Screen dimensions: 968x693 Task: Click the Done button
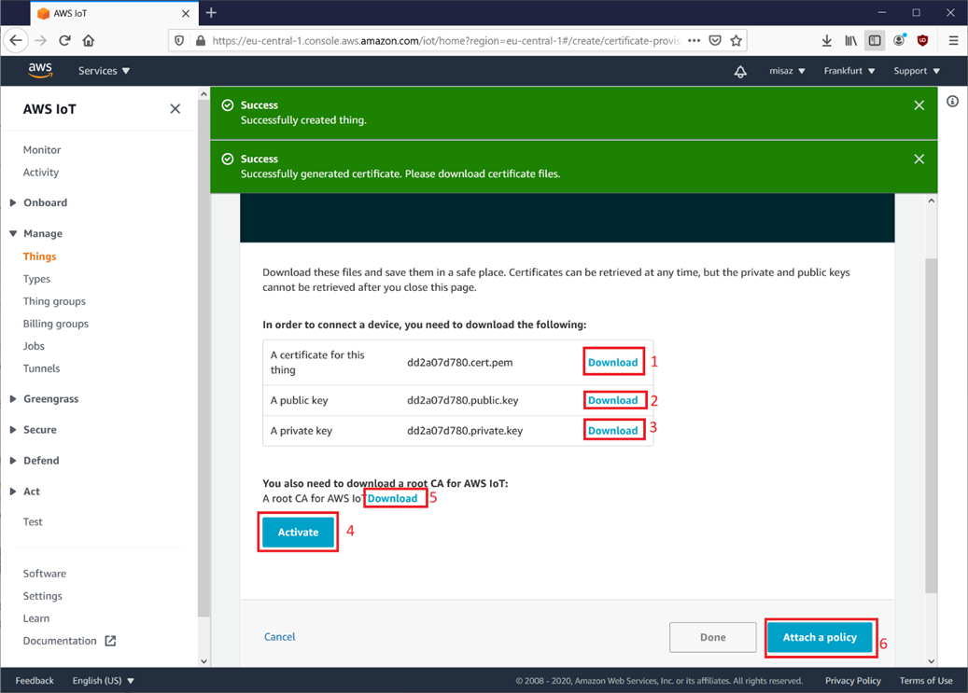712,637
